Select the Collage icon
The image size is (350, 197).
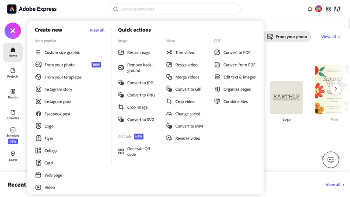point(38,151)
